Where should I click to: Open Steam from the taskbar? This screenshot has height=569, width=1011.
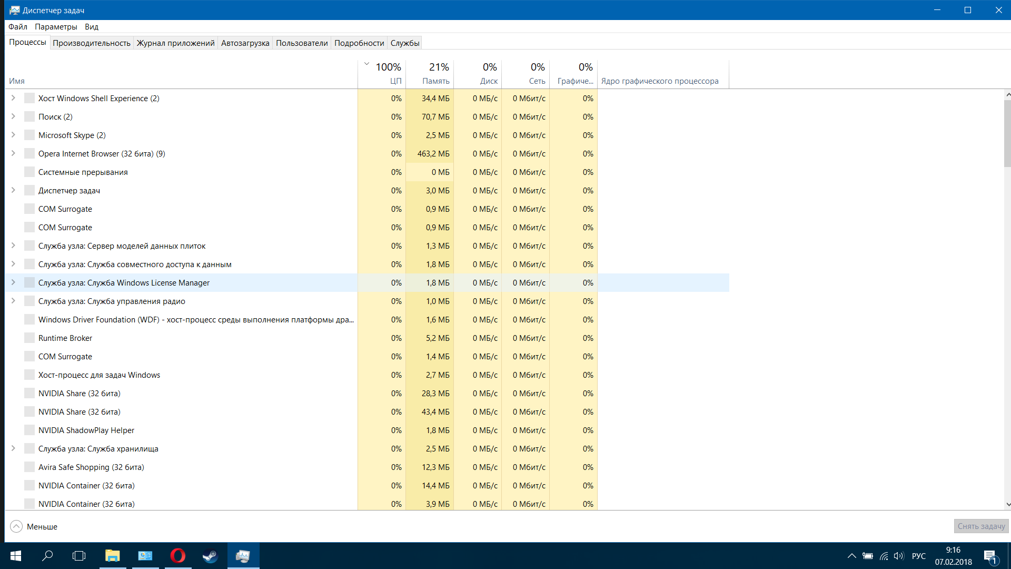click(211, 556)
